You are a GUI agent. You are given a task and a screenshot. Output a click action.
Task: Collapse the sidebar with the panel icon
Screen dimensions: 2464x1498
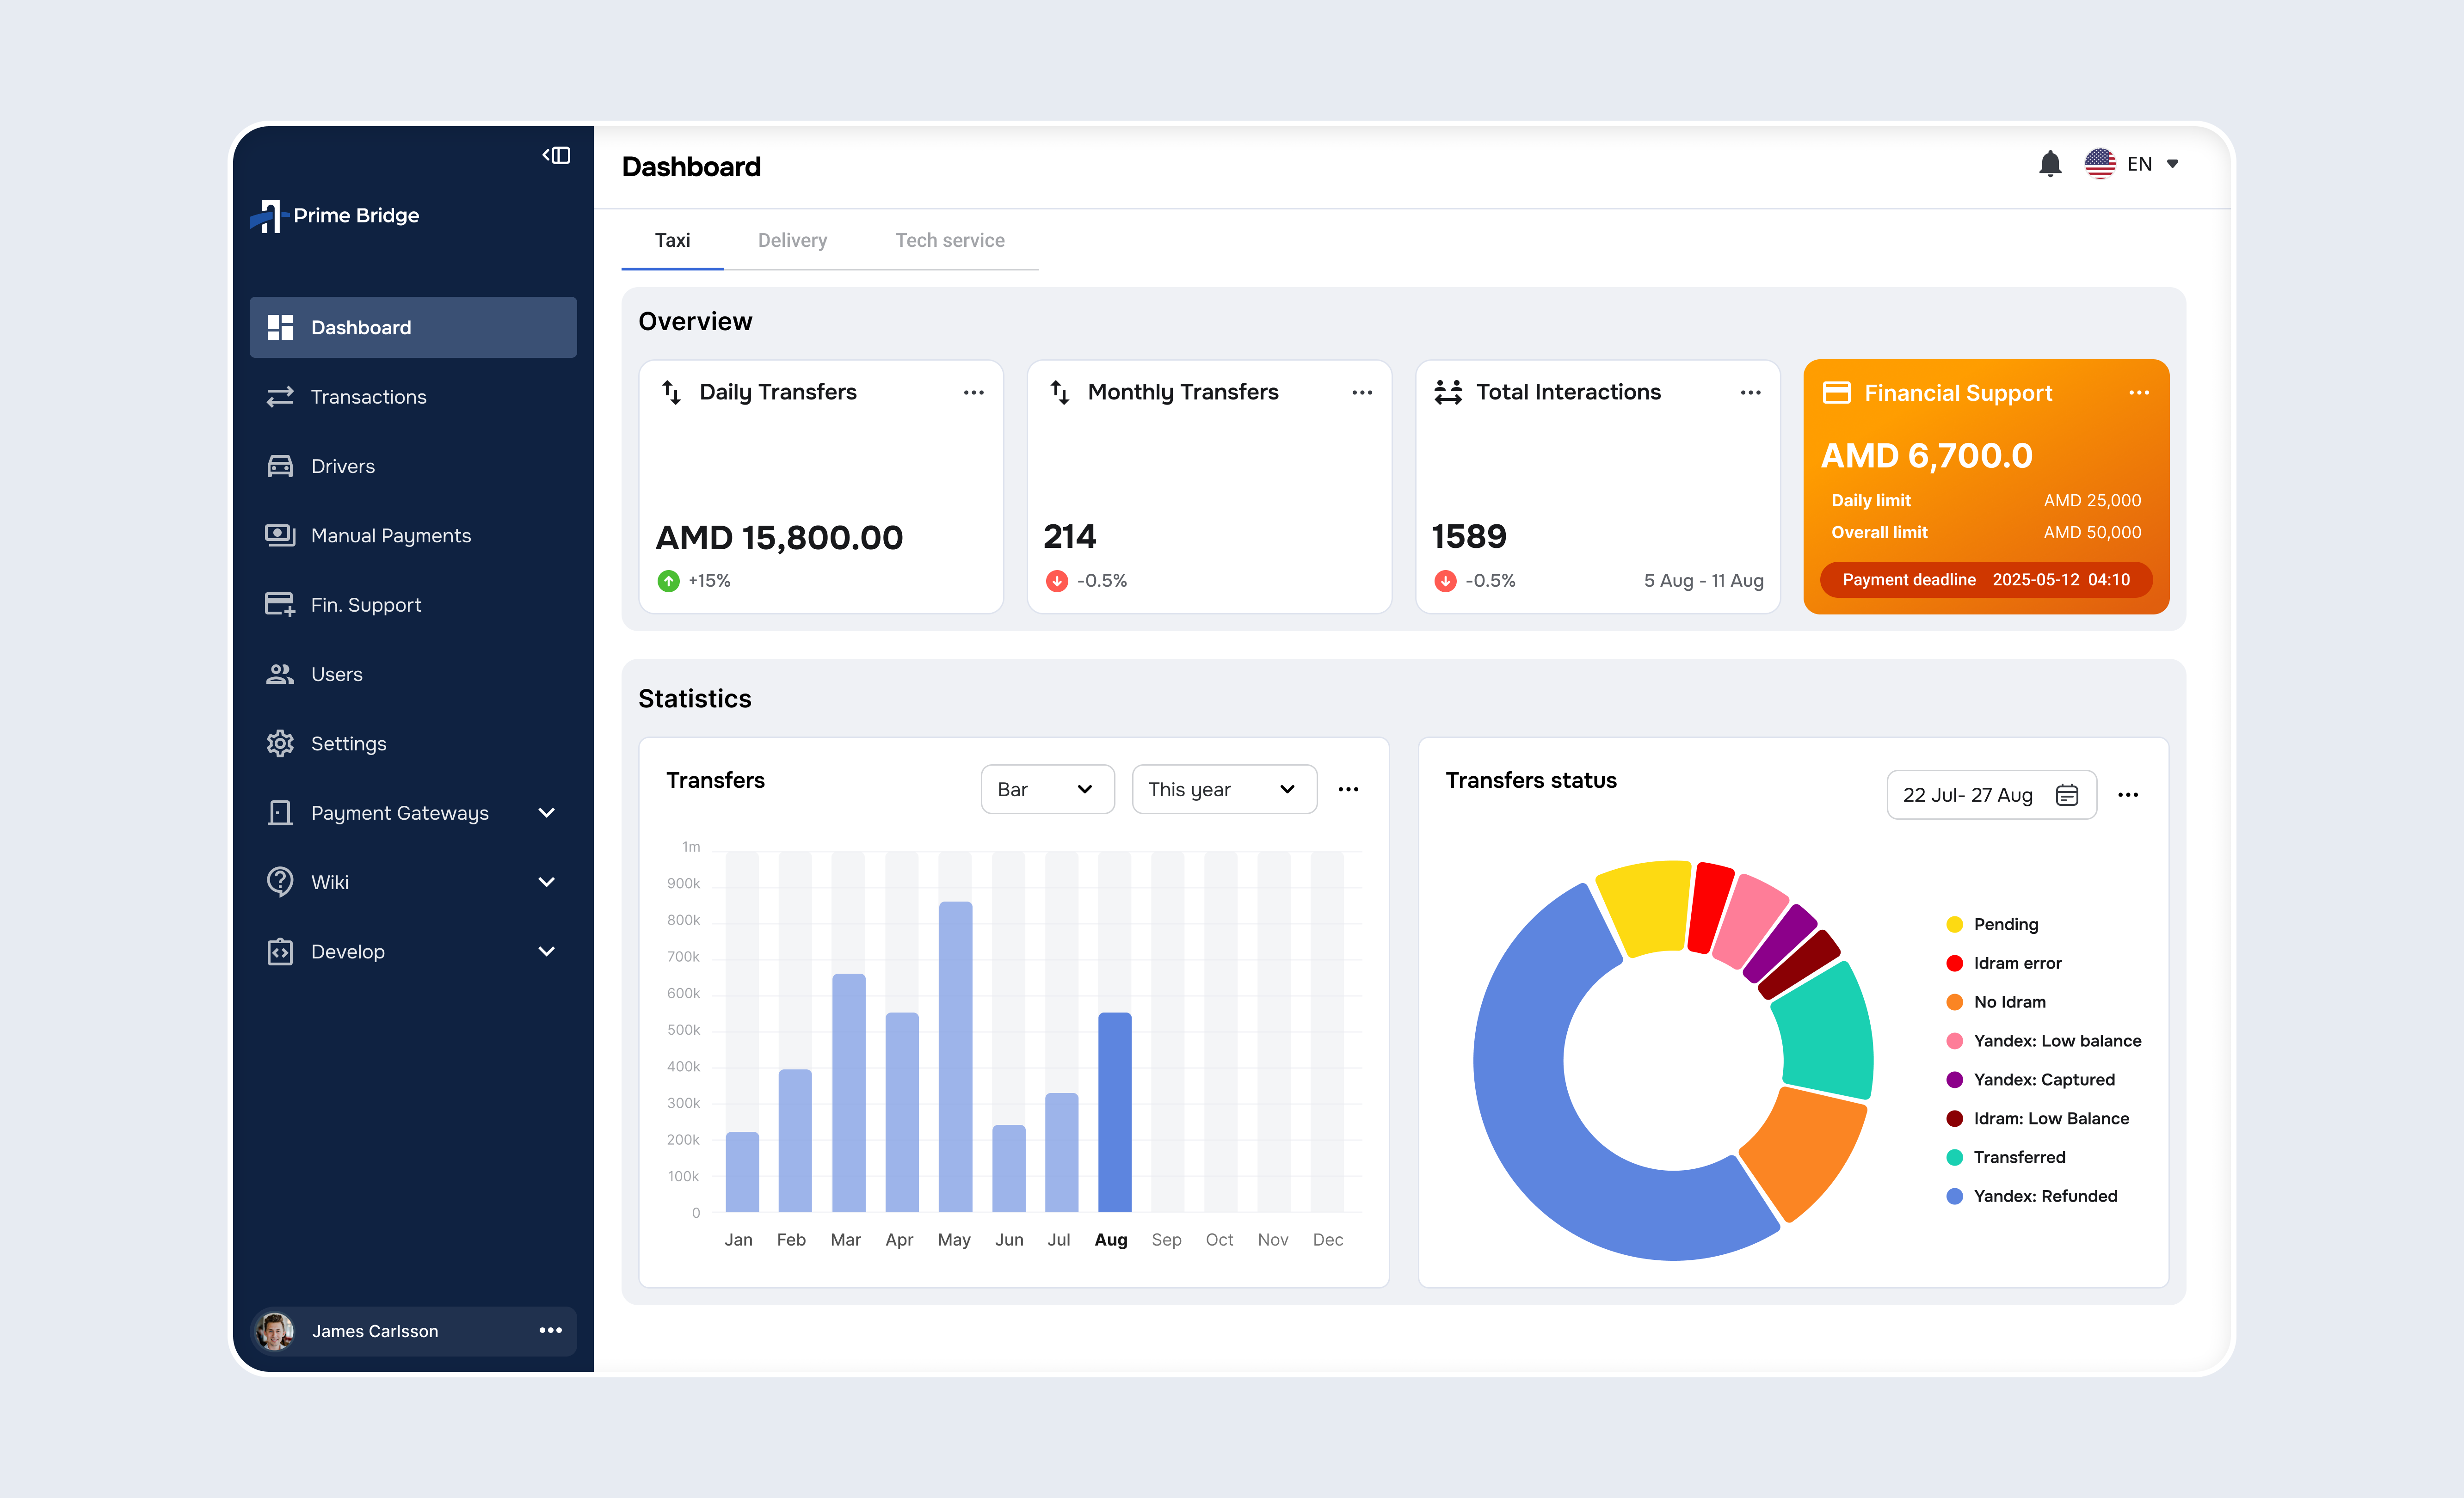tap(556, 155)
